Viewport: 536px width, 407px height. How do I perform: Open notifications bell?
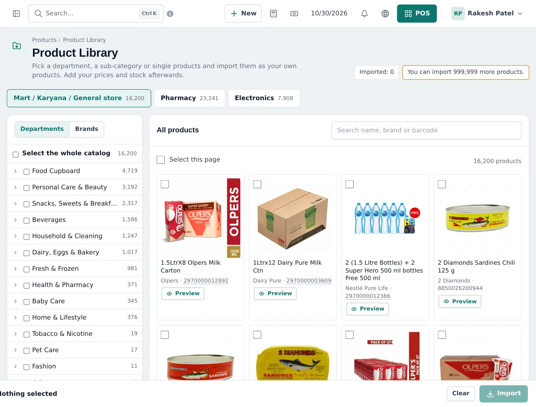coord(365,14)
